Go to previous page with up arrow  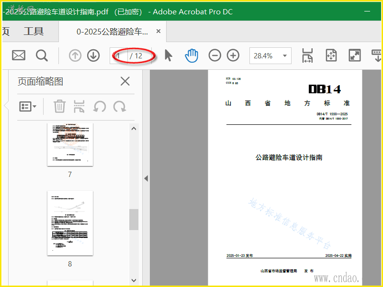[x=75, y=55]
